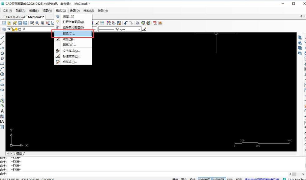Pick the Rectangle drawing tool
The height and width of the screenshot is (180, 306).
pyautogui.click(x=2, y=63)
